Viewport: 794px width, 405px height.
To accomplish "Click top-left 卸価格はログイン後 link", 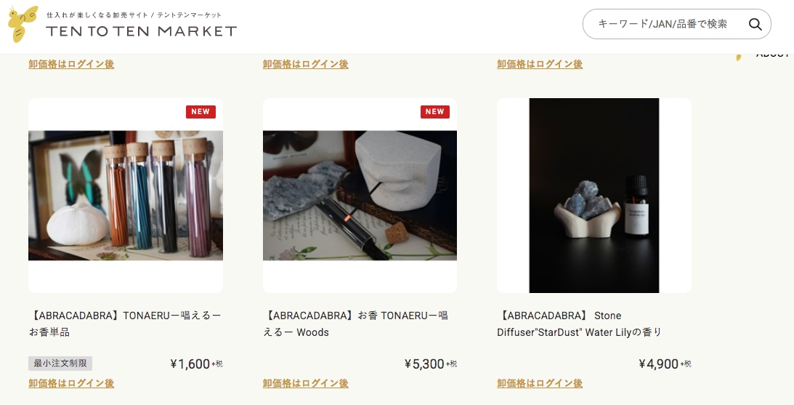I will pos(71,64).
